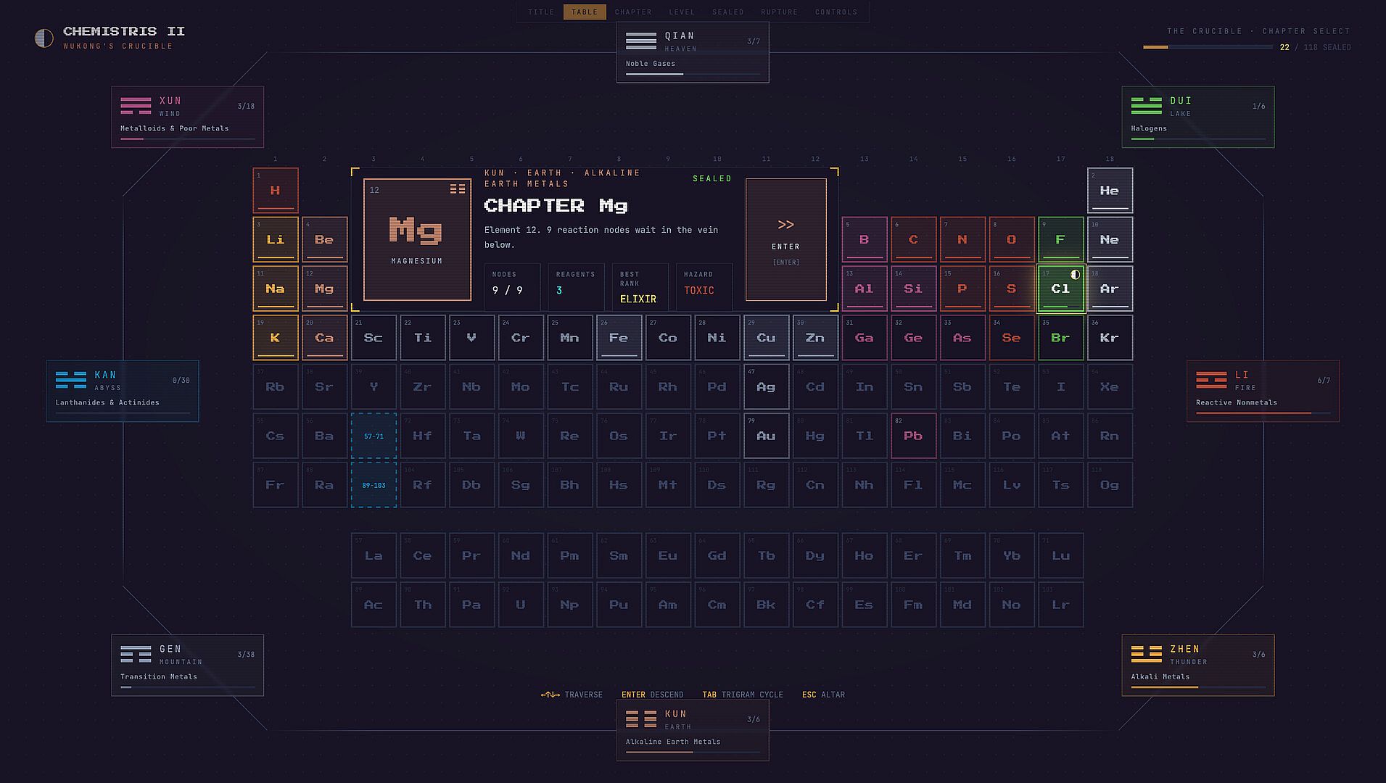1386x783 pixels.
Task: Click the Reactive Nonmetals progress bar
Action: click(x=1263, y=413)
